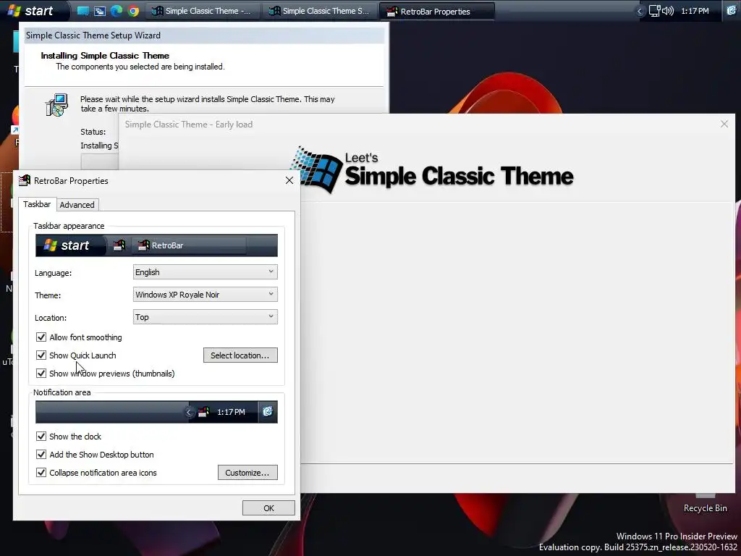Click the RetroBar item in taskbar preview
The width and height of the screenshot is (741, 556).
pyautogui.click(x=190, y=245)
